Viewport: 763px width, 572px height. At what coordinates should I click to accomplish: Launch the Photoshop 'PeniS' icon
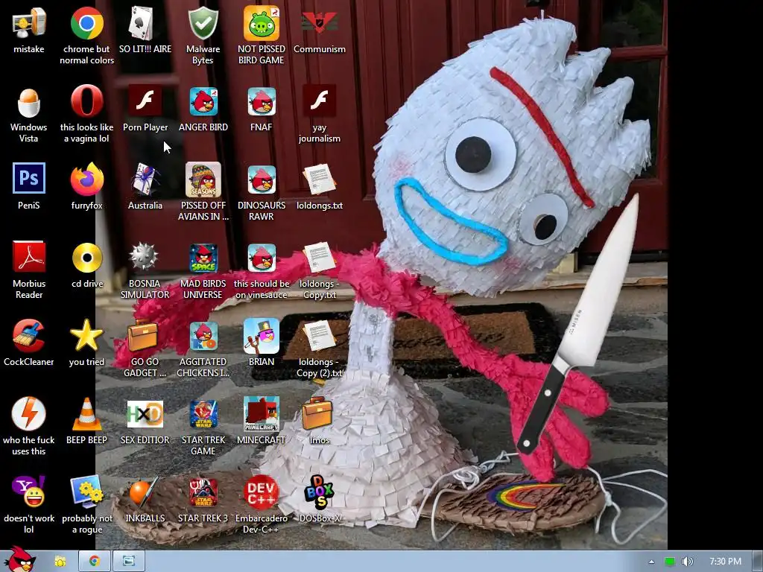[x=29, y=179]
